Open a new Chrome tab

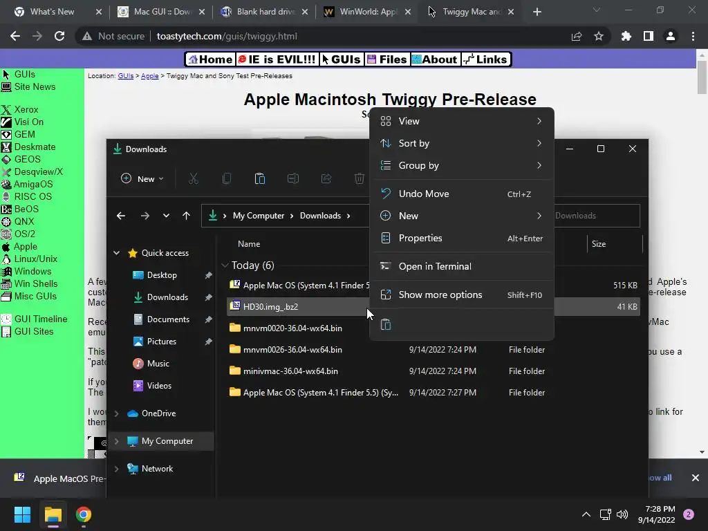537,12
